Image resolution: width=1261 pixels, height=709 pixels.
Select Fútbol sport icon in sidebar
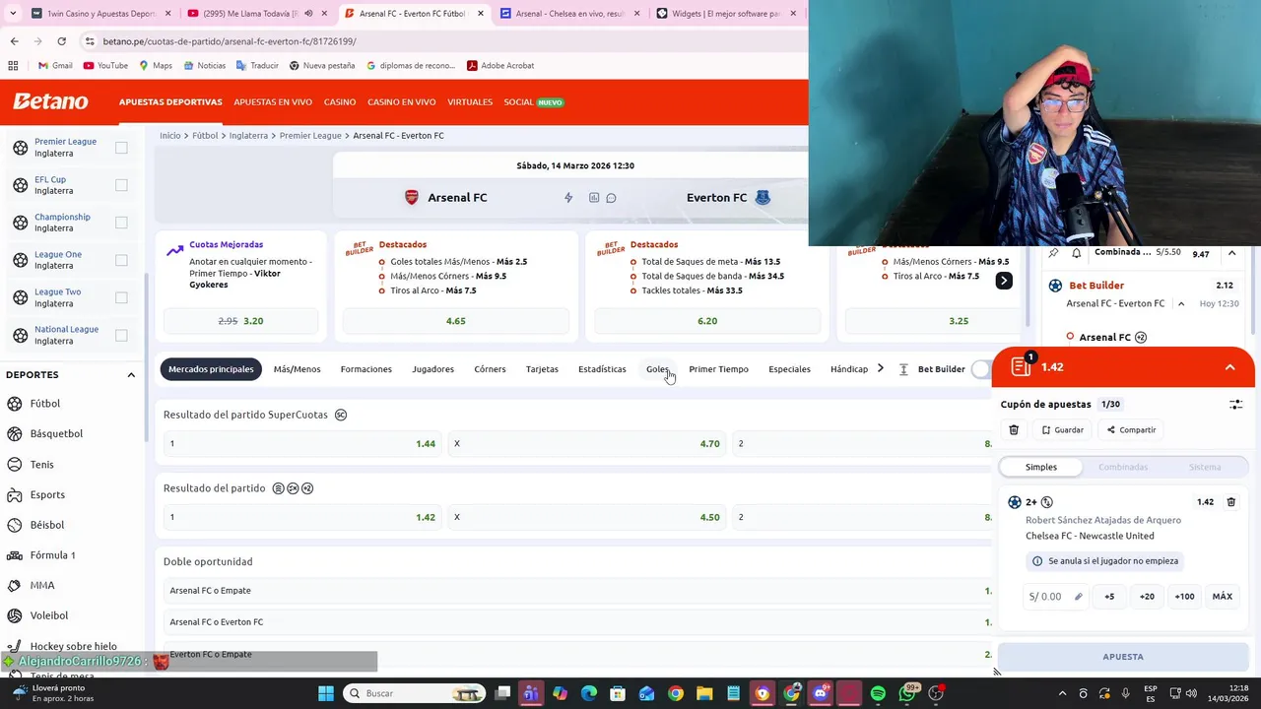coord(15,404)
